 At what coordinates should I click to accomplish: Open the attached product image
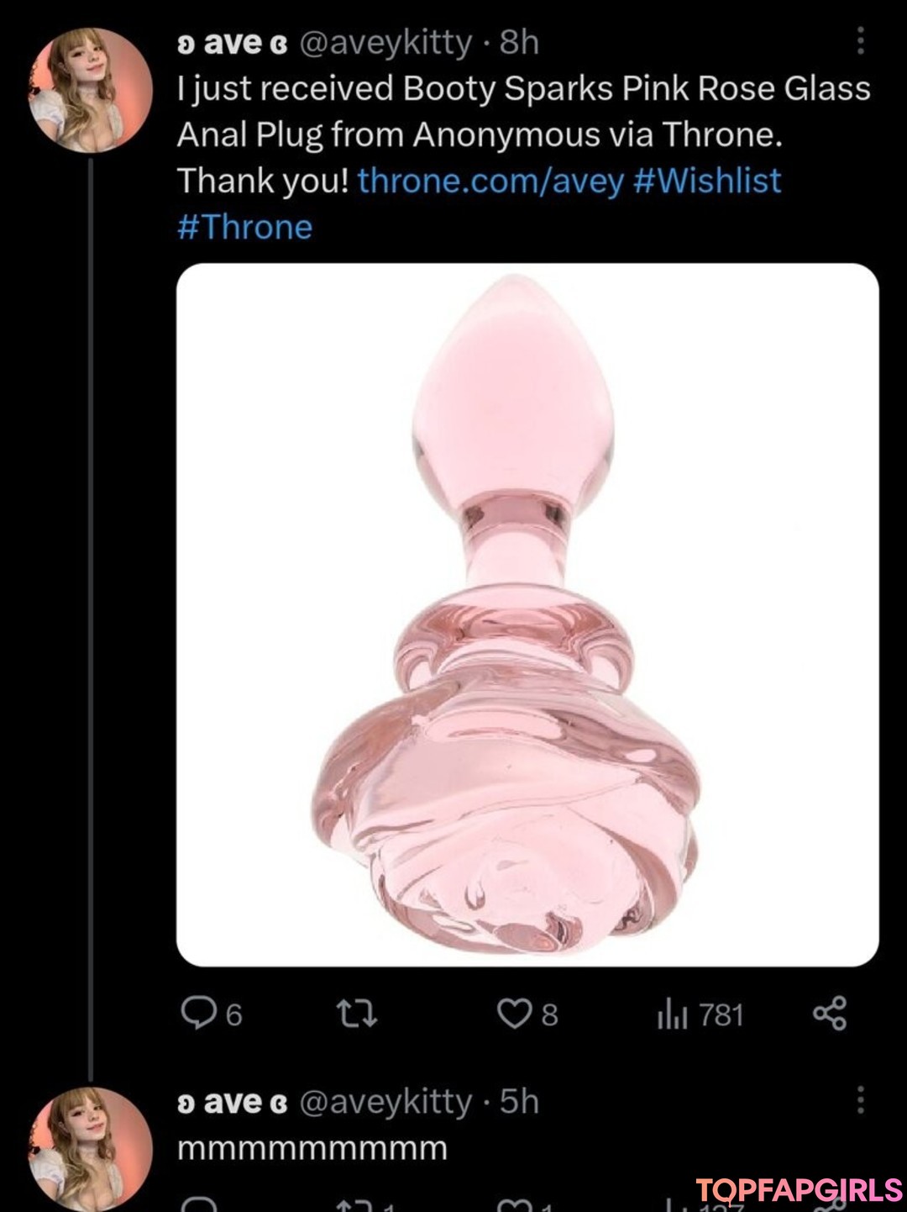tap(527, 614)
